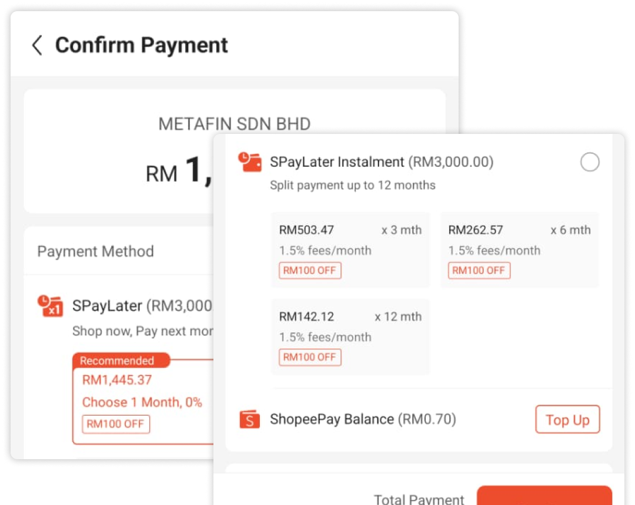Click the SPayLater x1 calendar icon

50,305
